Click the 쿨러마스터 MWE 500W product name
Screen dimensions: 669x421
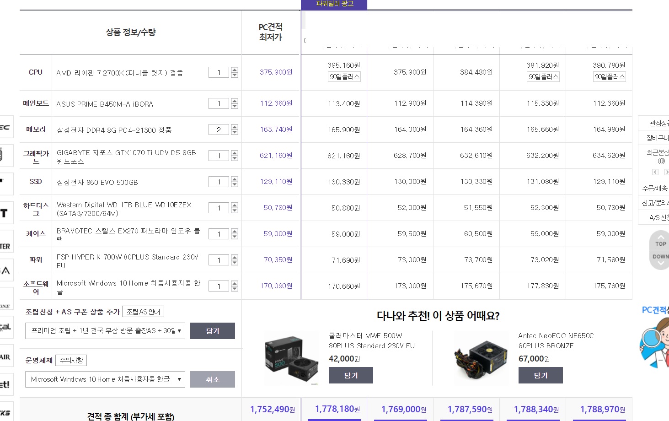point(372,340)
